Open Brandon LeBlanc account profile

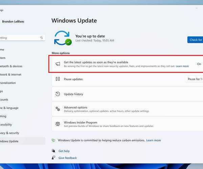click(13, 22)
